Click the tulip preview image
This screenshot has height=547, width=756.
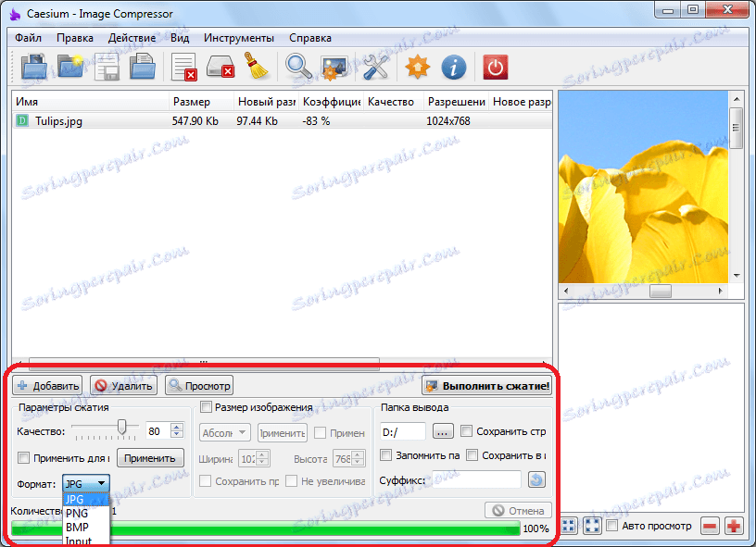643,187
